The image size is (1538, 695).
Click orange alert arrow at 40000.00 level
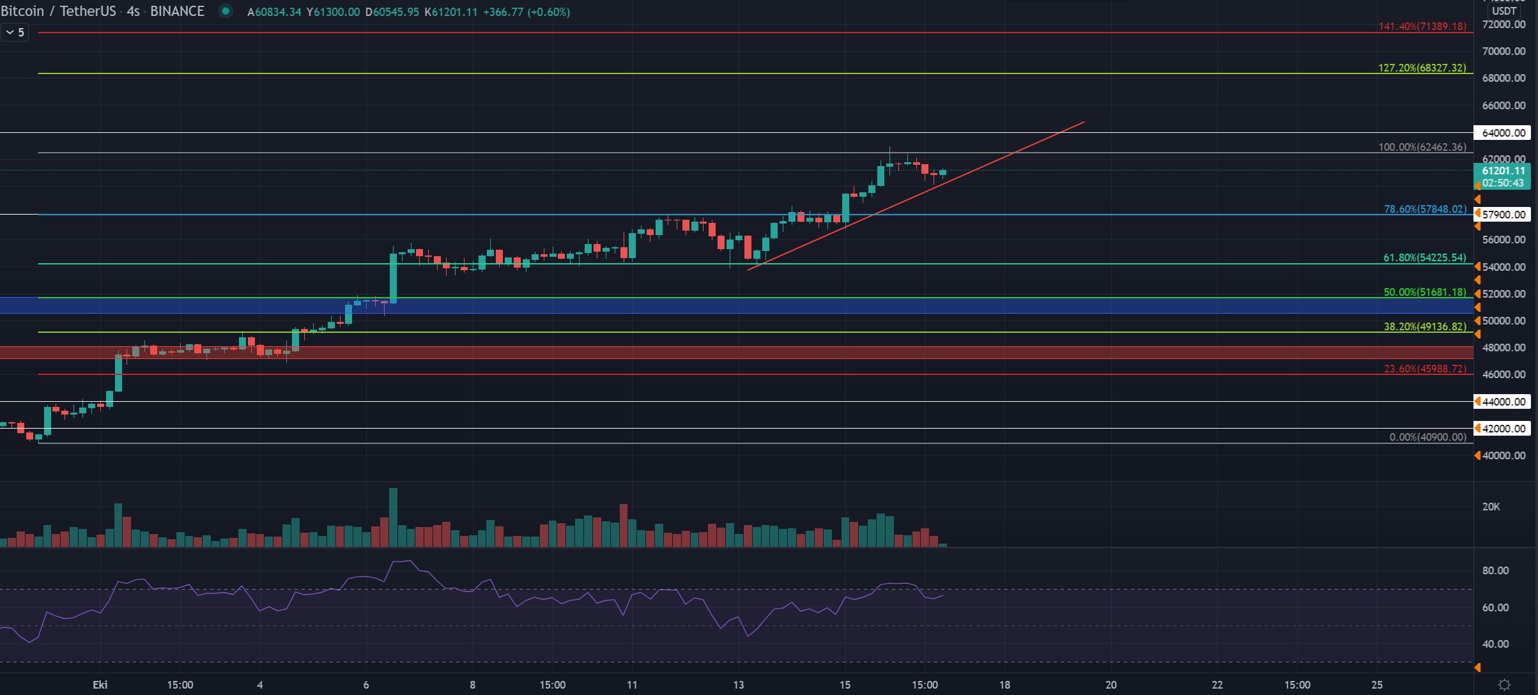[1477, 455]
